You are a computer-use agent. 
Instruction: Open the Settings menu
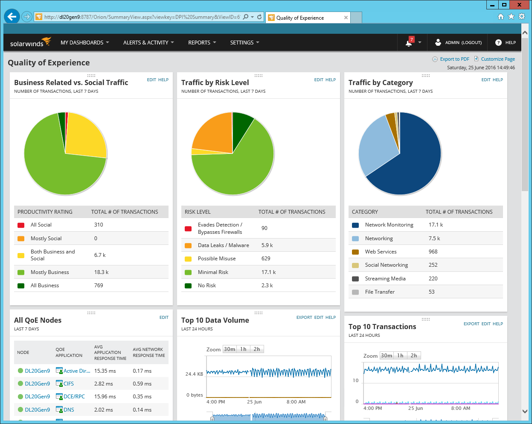245,42
